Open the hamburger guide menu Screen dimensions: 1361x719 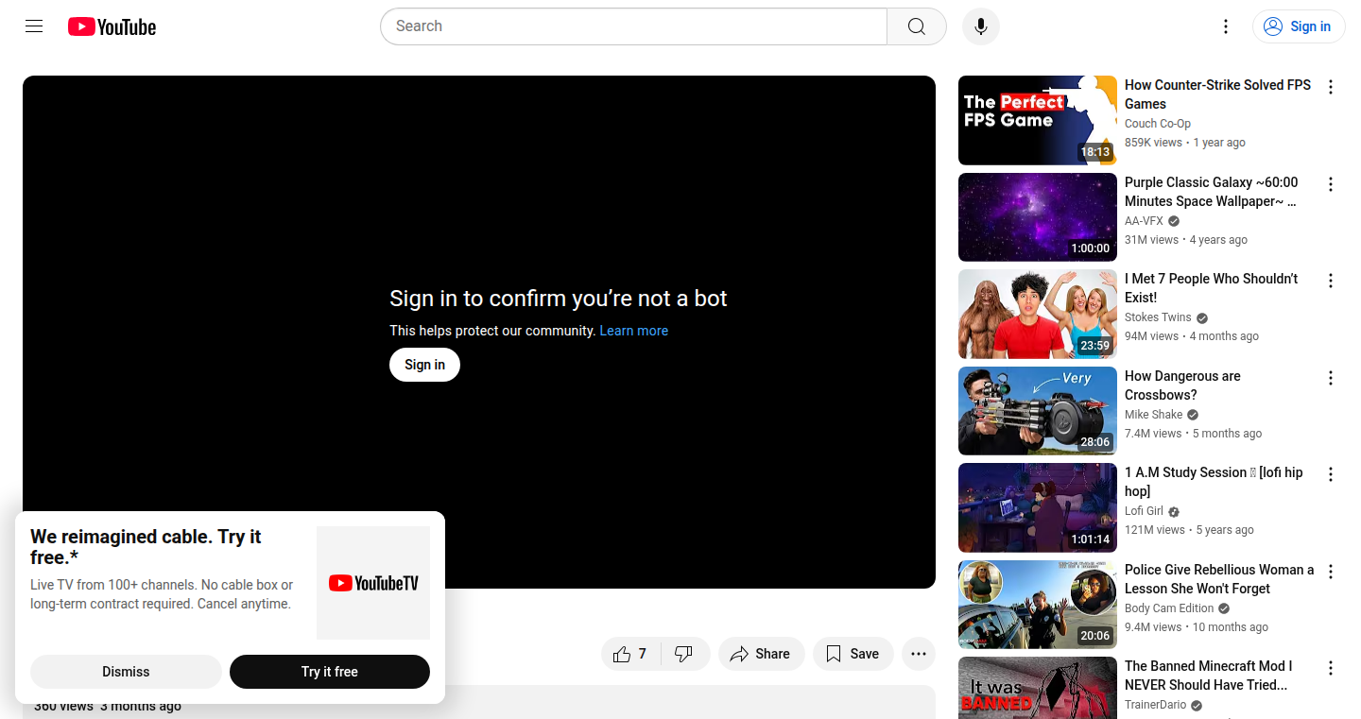click(34, 26)
